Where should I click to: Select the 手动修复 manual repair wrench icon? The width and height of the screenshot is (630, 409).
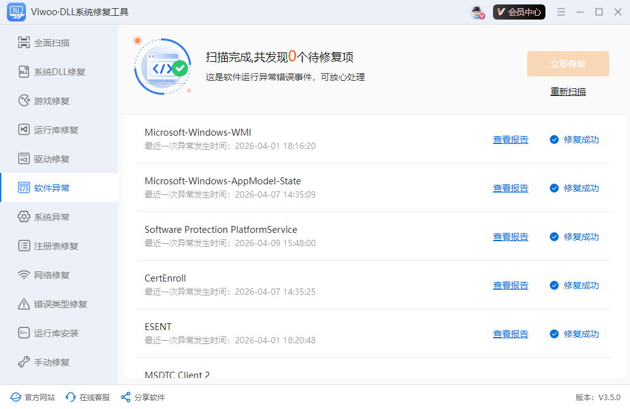tap(24, 362)
